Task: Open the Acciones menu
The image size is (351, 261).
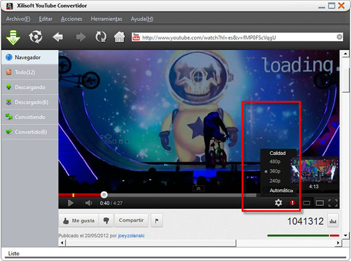Action: pyautogui.click(x=71, y=19)
